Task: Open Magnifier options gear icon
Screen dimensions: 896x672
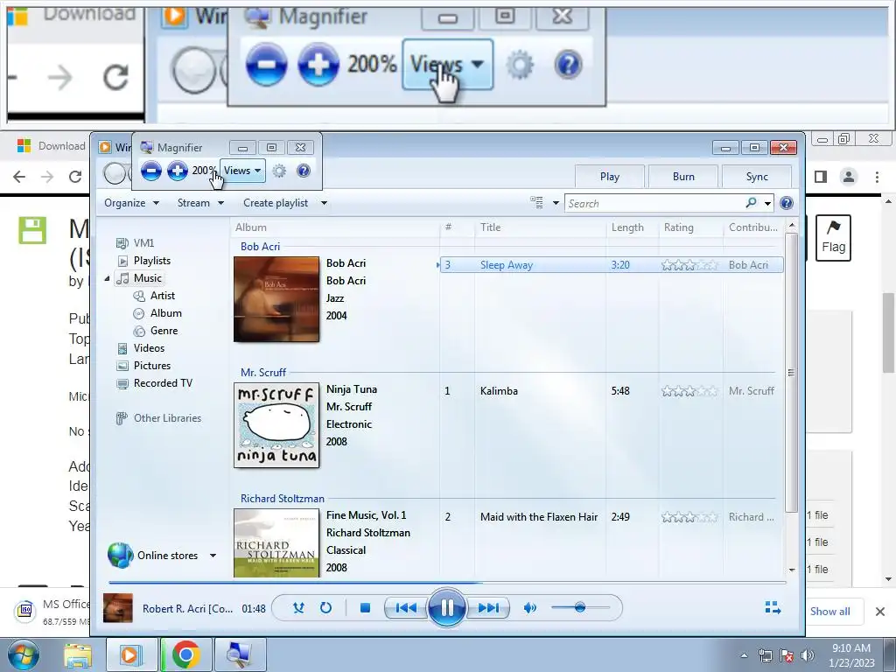Action: tap(279, 171)
